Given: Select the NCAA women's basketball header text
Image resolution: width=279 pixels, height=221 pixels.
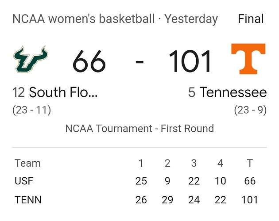Looking at the screenshot, I should pos(83,19).
